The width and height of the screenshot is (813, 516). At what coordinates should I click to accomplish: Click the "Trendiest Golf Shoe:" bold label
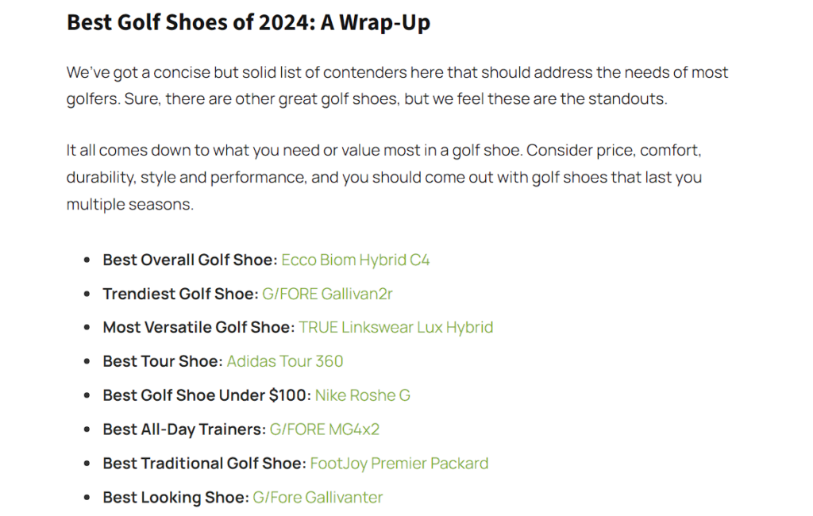point(180,294)
